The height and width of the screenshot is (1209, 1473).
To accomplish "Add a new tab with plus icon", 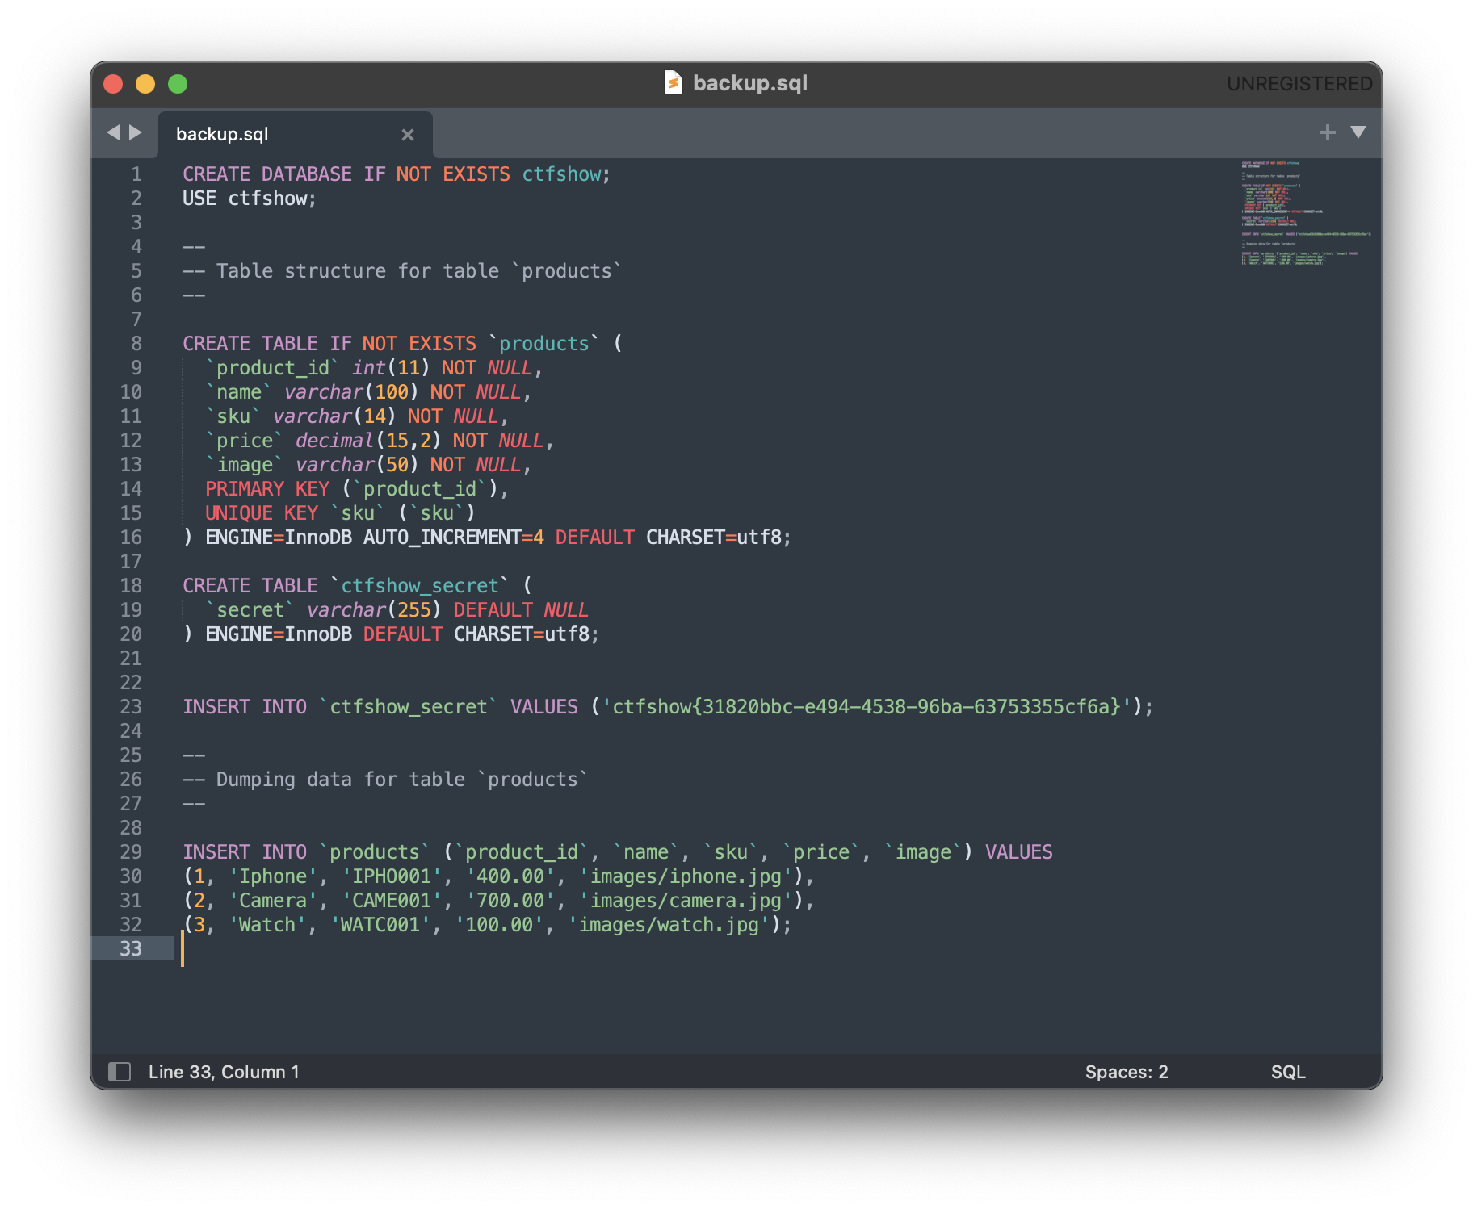I will [1327, 132].
